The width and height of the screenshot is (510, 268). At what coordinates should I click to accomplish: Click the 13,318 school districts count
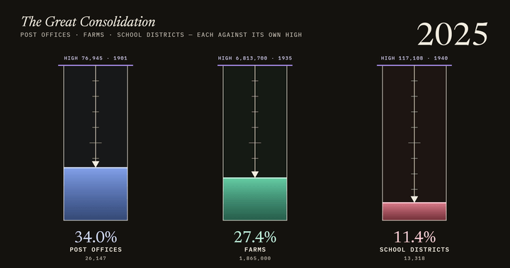[414, 258]
